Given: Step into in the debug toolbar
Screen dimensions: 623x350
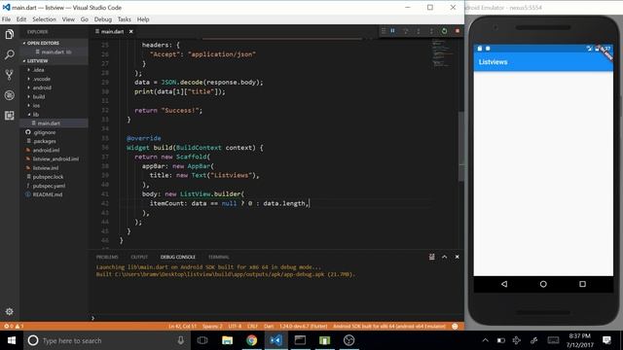Looking at the screenshot, I should point(419,31).
